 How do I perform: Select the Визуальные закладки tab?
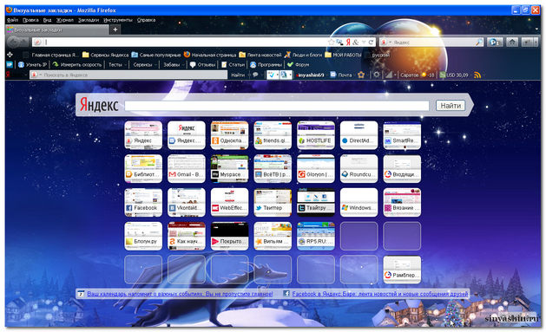pyautogui.click(x=57, y=29)
